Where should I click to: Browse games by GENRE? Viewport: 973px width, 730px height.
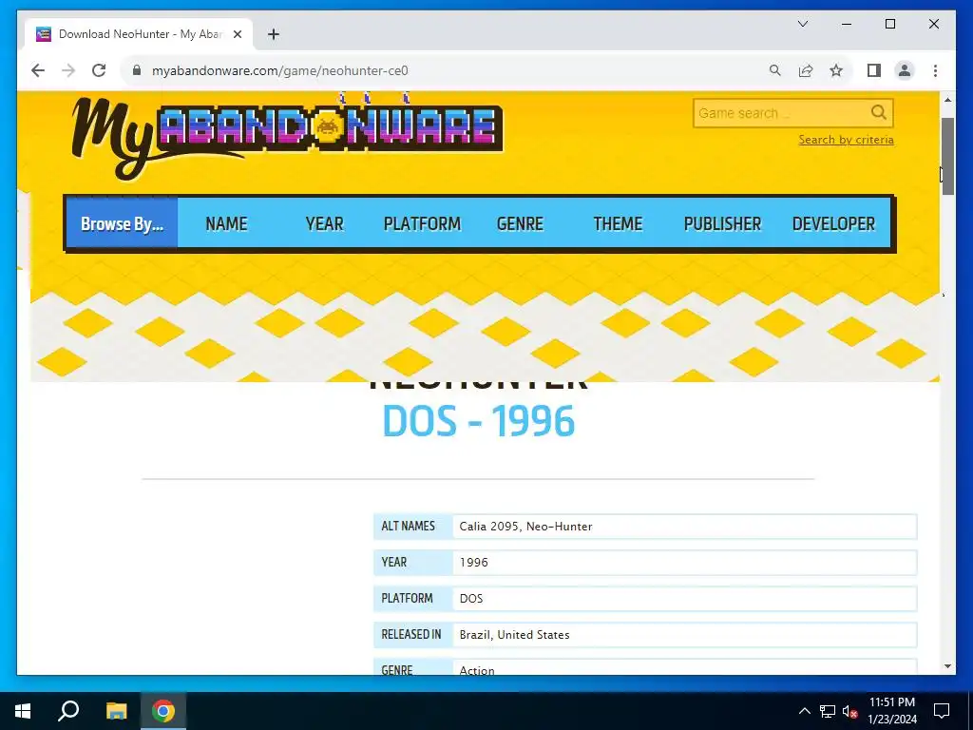coord(520,223)
